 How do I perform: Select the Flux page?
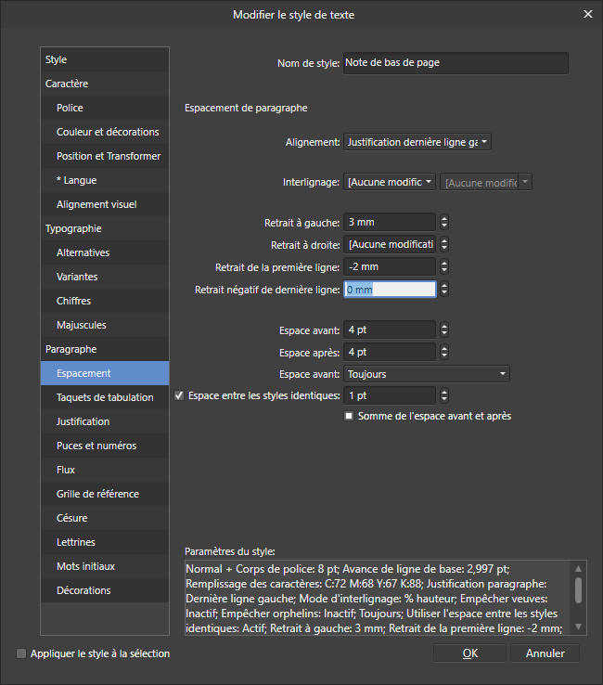[x=105, y=470]
